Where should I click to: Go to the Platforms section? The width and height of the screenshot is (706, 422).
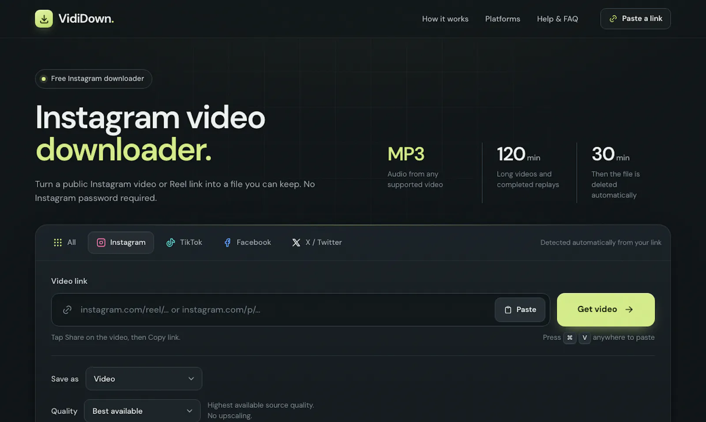(x=503, y=19)
